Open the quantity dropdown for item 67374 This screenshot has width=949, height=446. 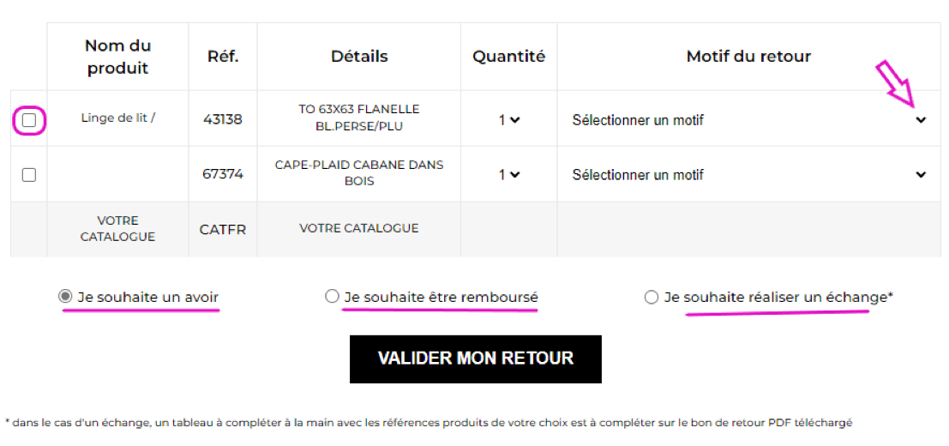coord(509,175)
